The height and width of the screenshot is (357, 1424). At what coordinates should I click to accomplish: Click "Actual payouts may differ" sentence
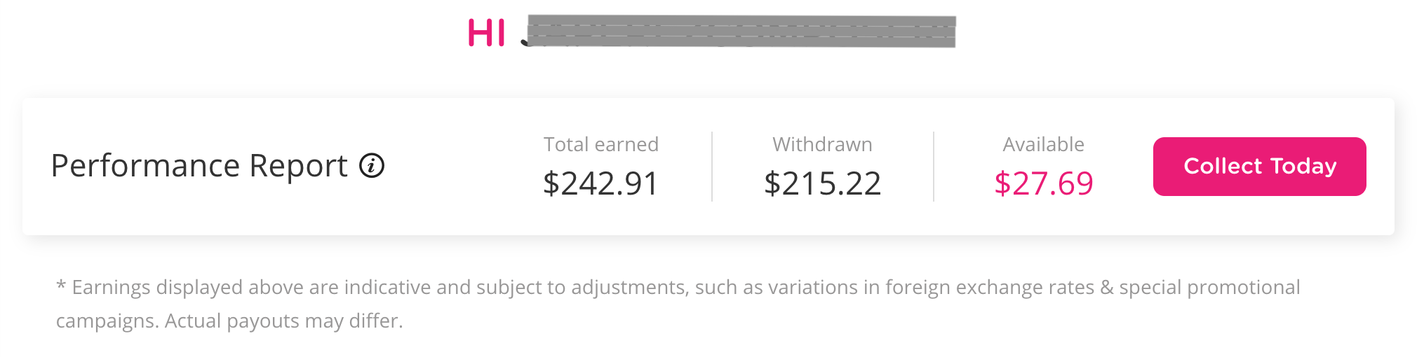(284, 321)
